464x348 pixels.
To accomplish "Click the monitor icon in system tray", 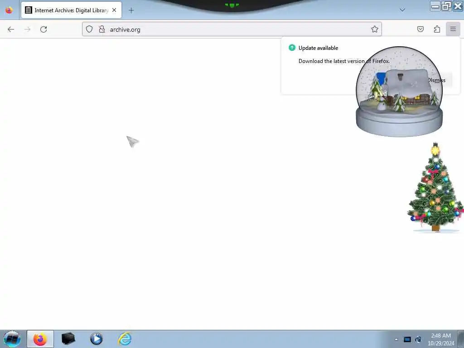I will pos(407,339).
